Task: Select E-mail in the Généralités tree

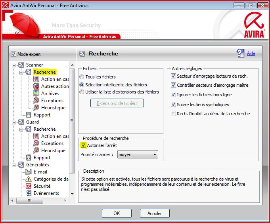Action: coord(40,172)
